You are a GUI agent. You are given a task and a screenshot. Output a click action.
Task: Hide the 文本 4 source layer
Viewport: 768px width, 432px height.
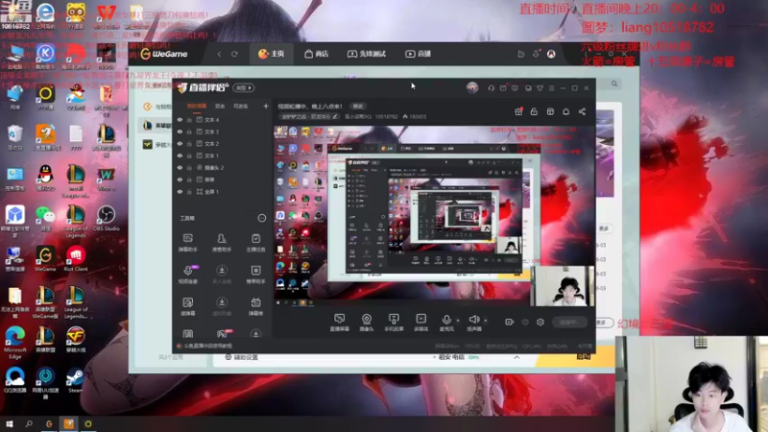pos(180,119)
